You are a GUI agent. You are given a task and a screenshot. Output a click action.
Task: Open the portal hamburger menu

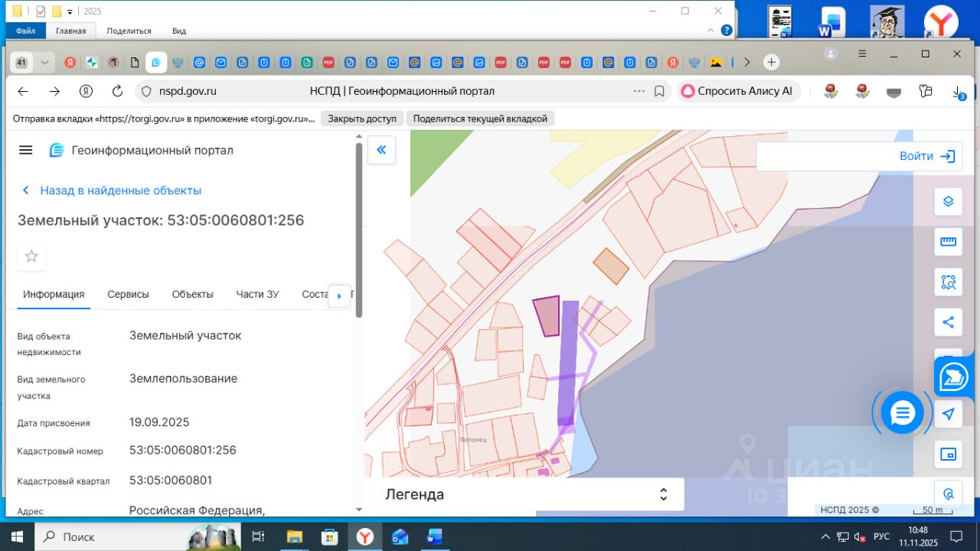26,150
